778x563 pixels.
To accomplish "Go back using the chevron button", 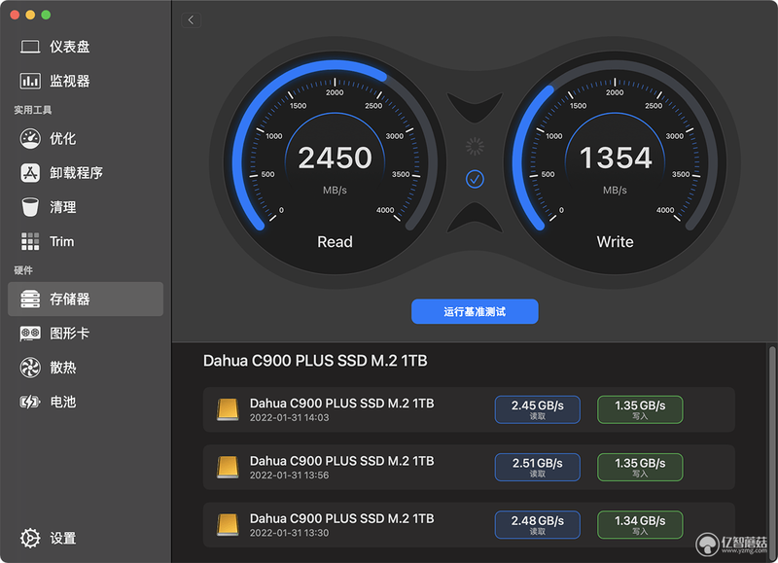I will tap(191, 19).
